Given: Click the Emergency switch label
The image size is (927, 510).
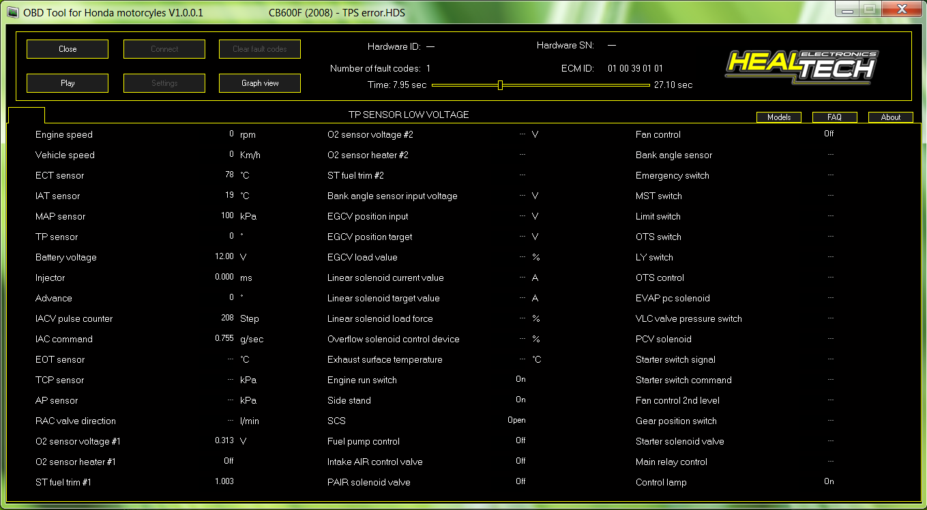Looking at the screenshot, I should (673, 175).
